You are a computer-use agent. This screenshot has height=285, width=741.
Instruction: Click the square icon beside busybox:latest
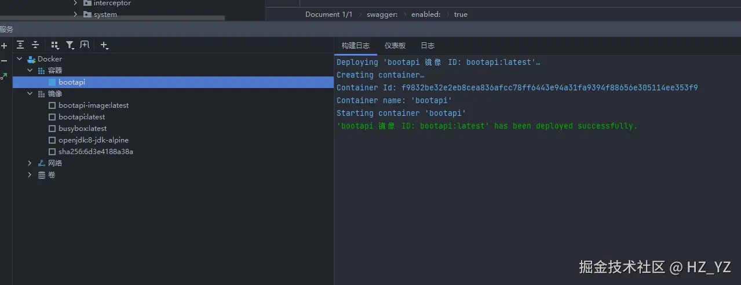(52, 129)
